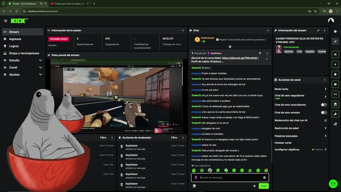Click the TRANSMITIENDO status badge

coord(58,39)
